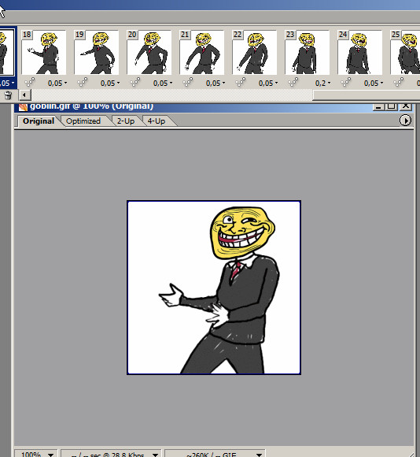
Task: Click the animation panel scroll-left arrow
Action: pyautogui.click(x=24, y=95)
